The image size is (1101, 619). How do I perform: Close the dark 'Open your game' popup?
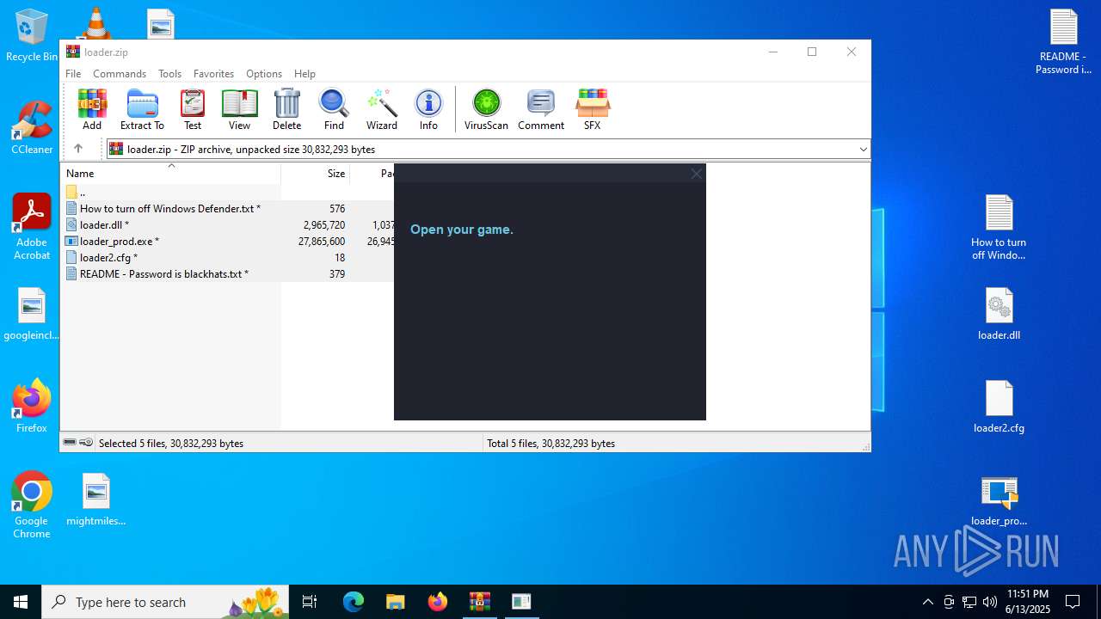[697, 174]
